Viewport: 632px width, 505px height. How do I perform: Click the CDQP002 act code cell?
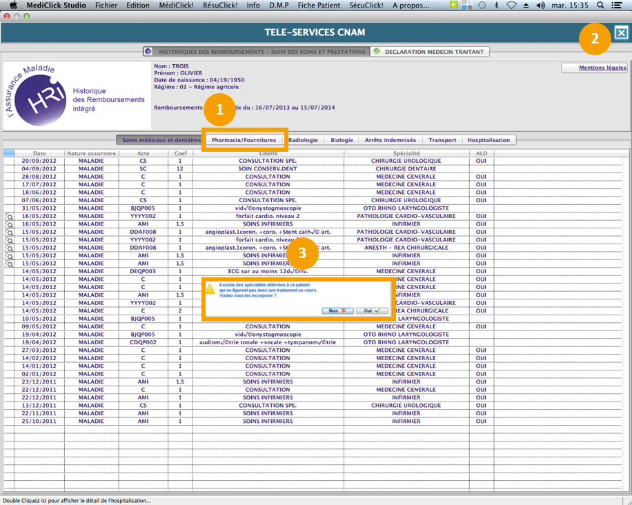(143, 343)
